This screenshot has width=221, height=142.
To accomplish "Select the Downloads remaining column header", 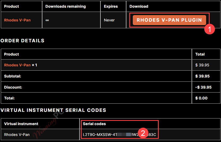I will tap(65, 6).
